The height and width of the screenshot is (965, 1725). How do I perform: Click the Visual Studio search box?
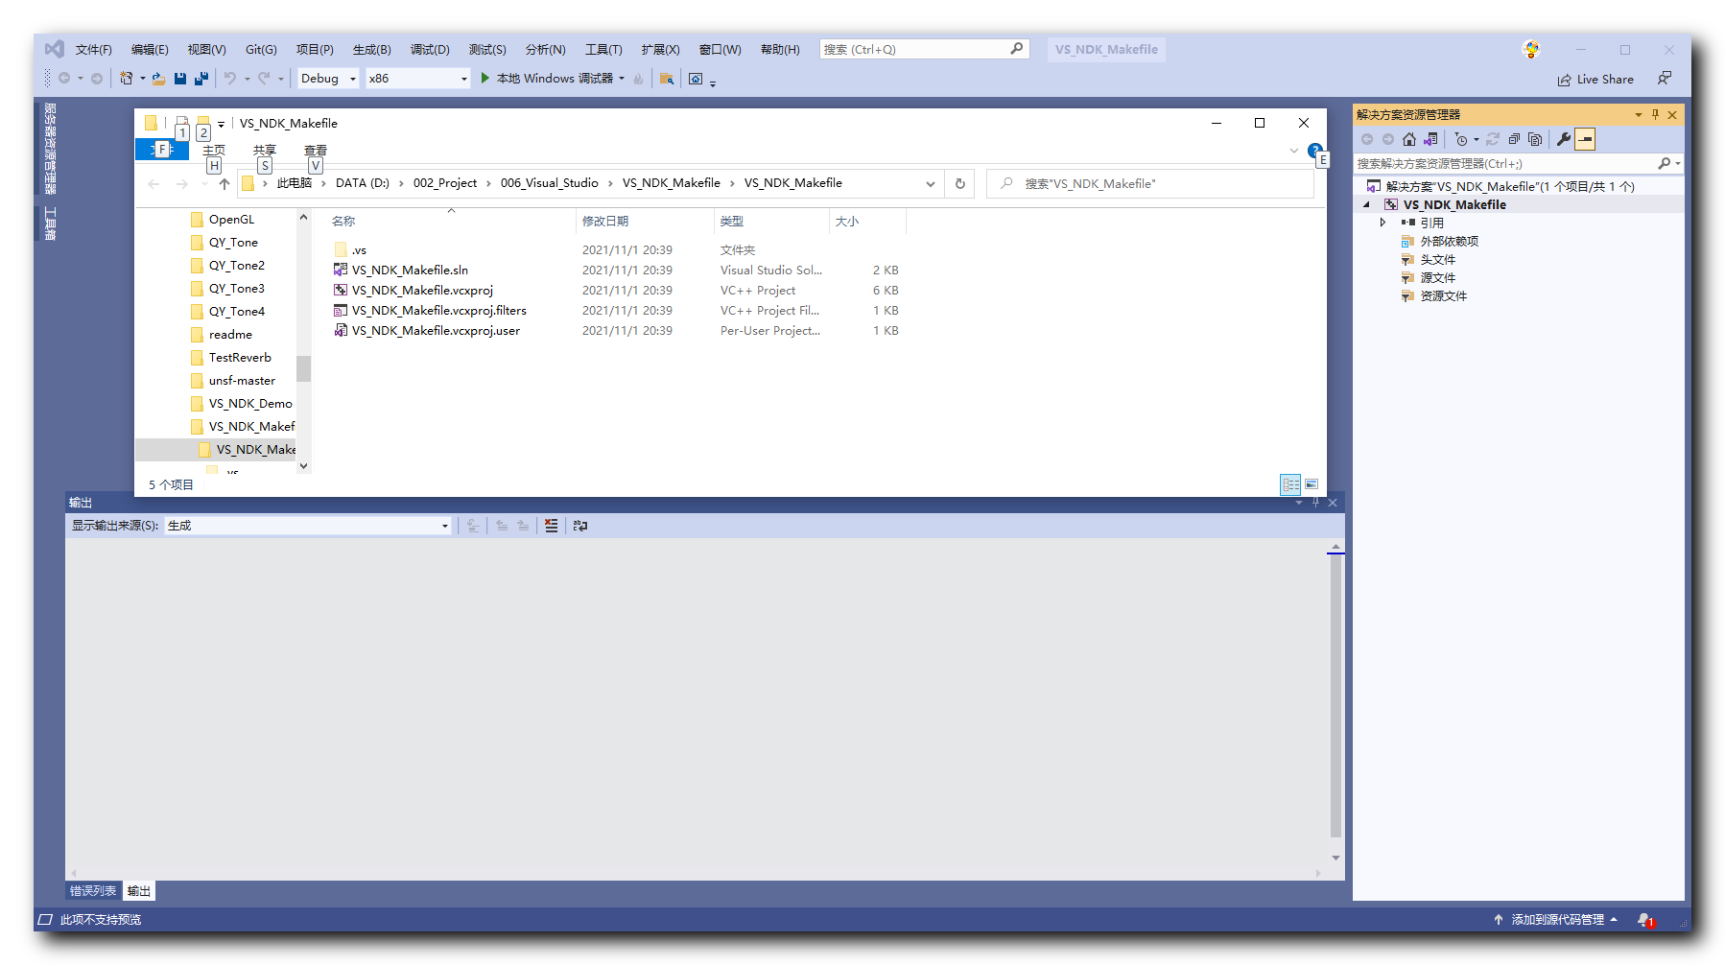pyautogui.click(x=924, y=49)
